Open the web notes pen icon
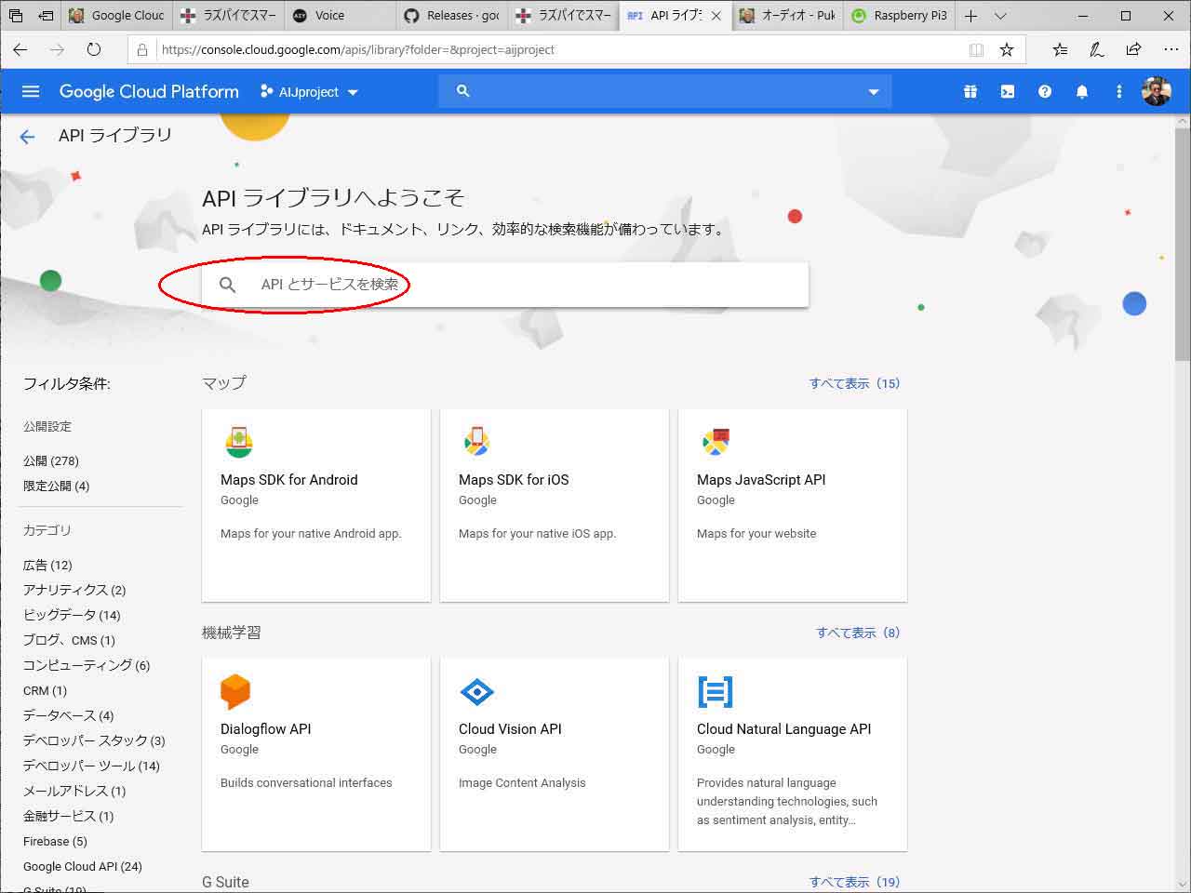This screenshot has width=1191, height=893. click(x=1097, y=50)
